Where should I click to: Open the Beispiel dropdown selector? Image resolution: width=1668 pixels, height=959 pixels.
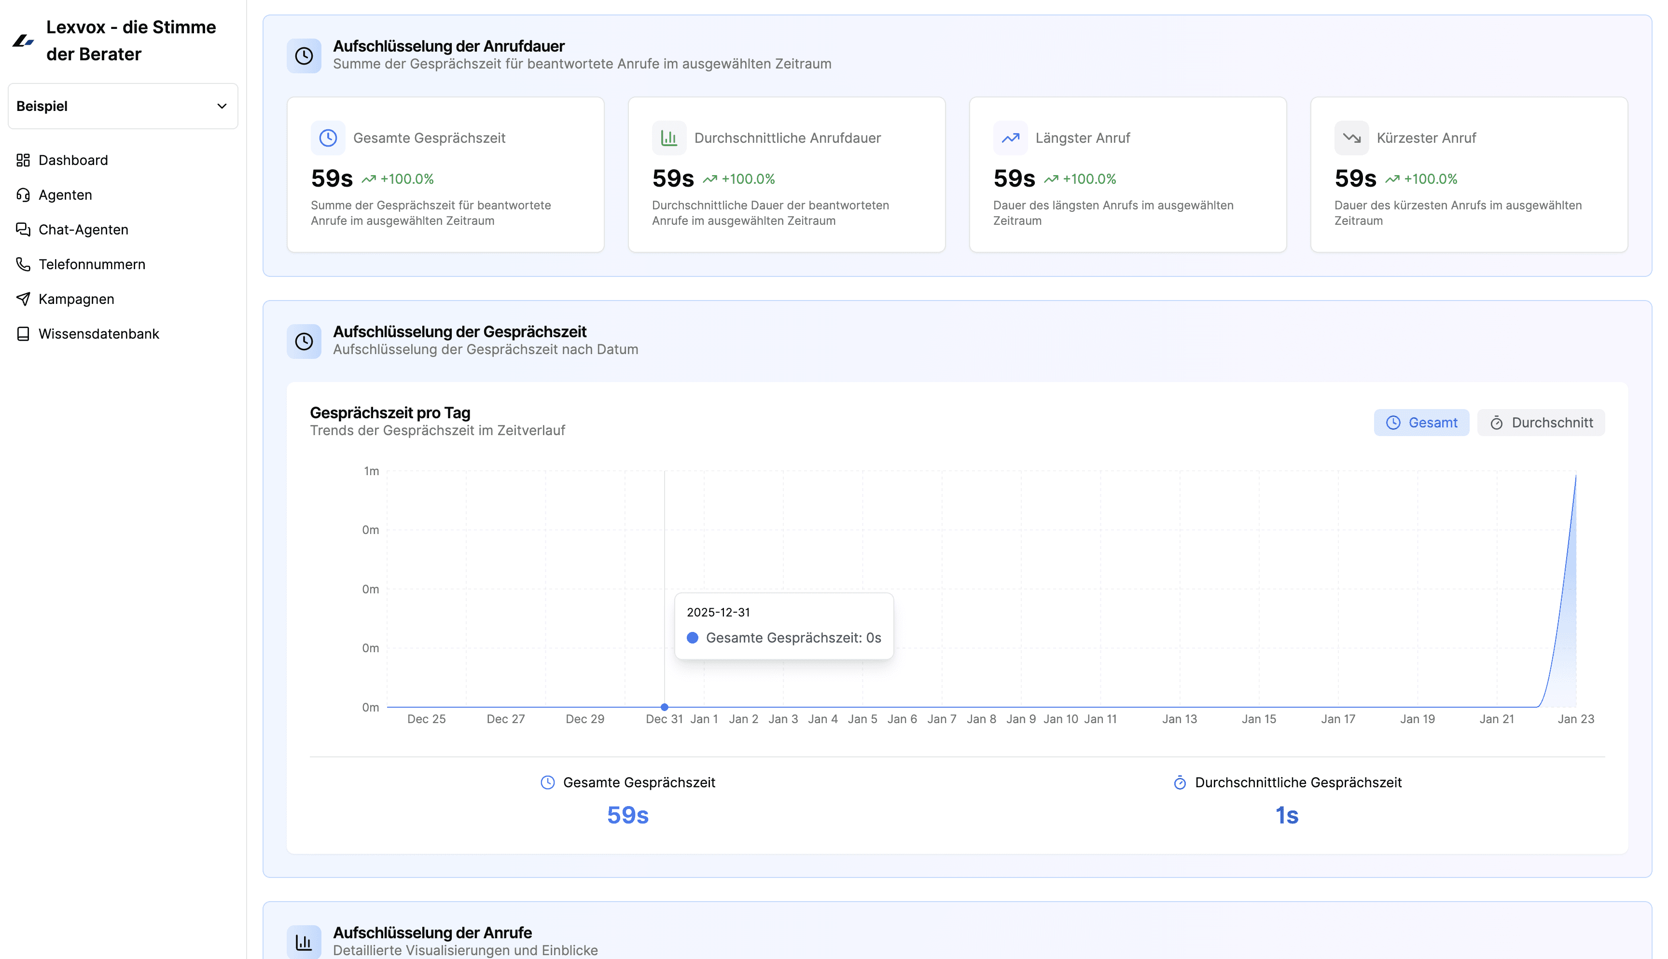[123, 106]
